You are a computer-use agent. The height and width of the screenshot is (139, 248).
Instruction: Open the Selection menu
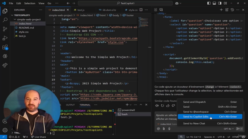tap(29, 3)
